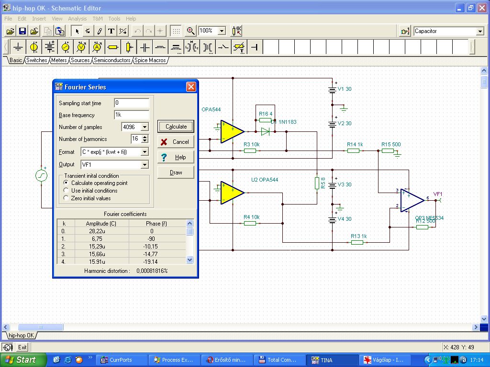Viewport: 490px width, 367px height.
Task: Switch to Total Commander taskbar item
Action: click(x=278, y=360)
